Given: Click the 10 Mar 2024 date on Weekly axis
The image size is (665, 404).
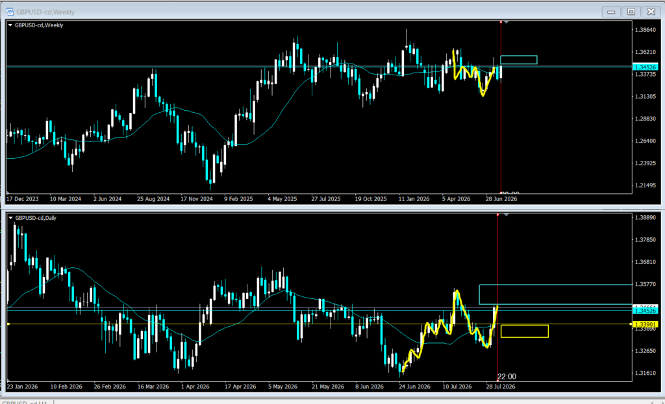Looking at the screenshot, I should tap(66, 199).
